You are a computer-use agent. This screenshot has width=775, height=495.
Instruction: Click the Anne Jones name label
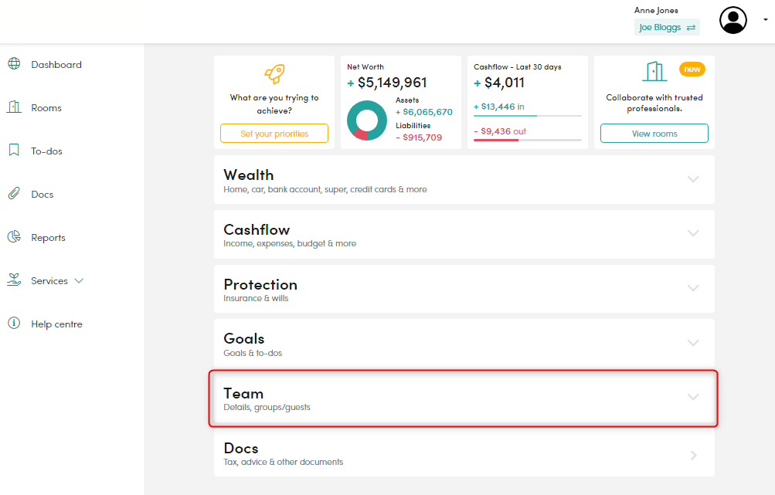coord(656,10)
